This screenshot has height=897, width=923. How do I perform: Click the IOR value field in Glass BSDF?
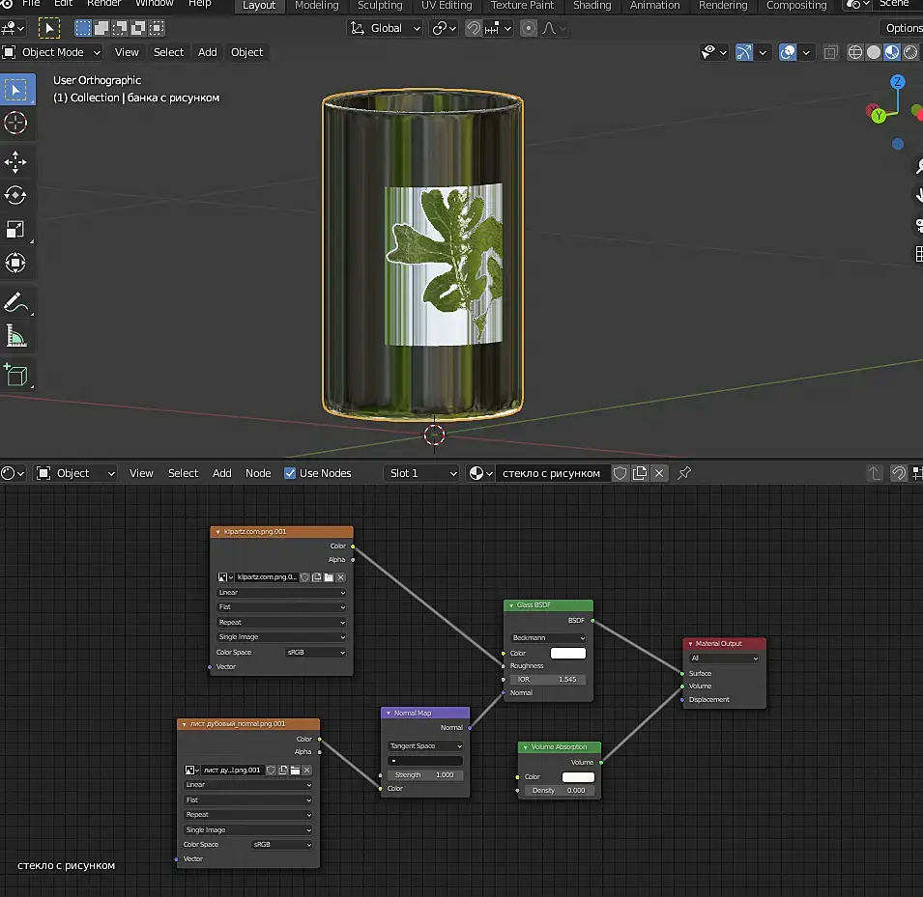tap(548, 680)
